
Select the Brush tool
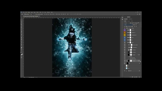point(22,30)
